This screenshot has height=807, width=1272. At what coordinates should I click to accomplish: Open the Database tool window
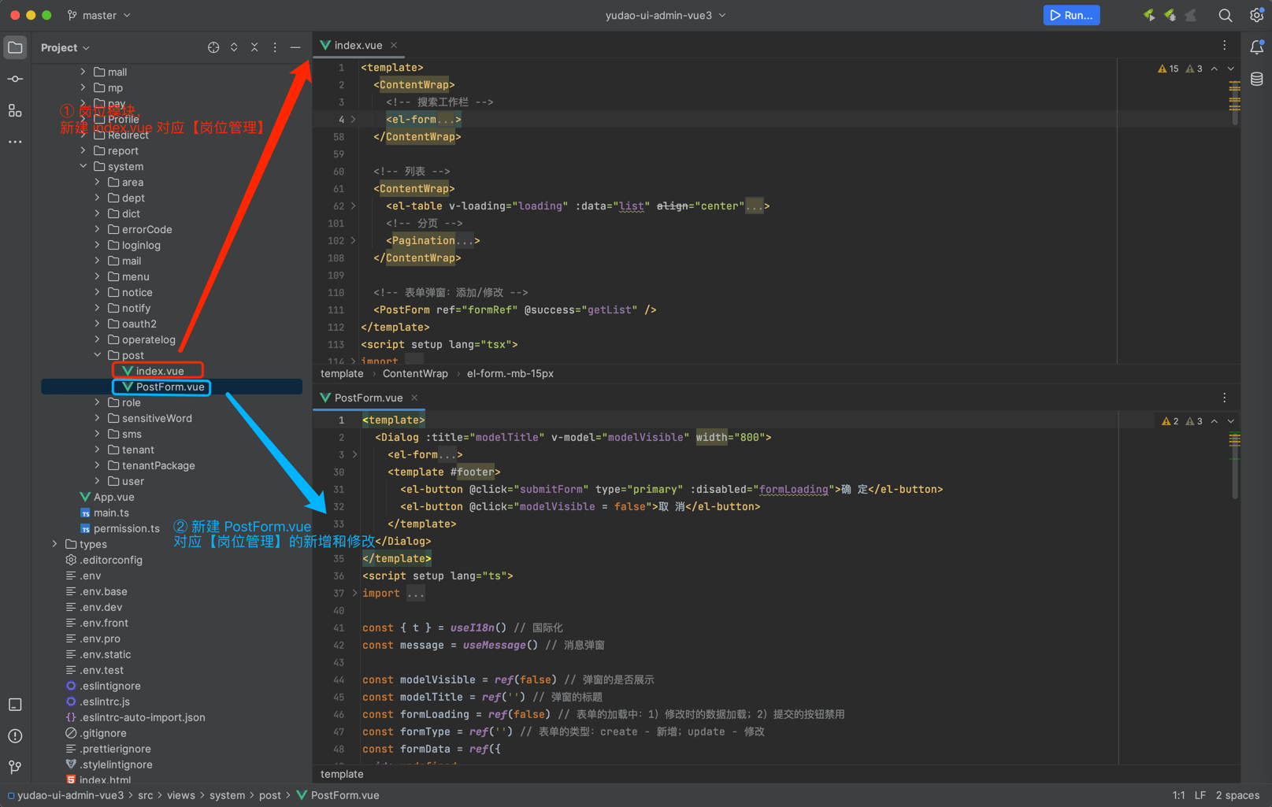[1257, 80]
